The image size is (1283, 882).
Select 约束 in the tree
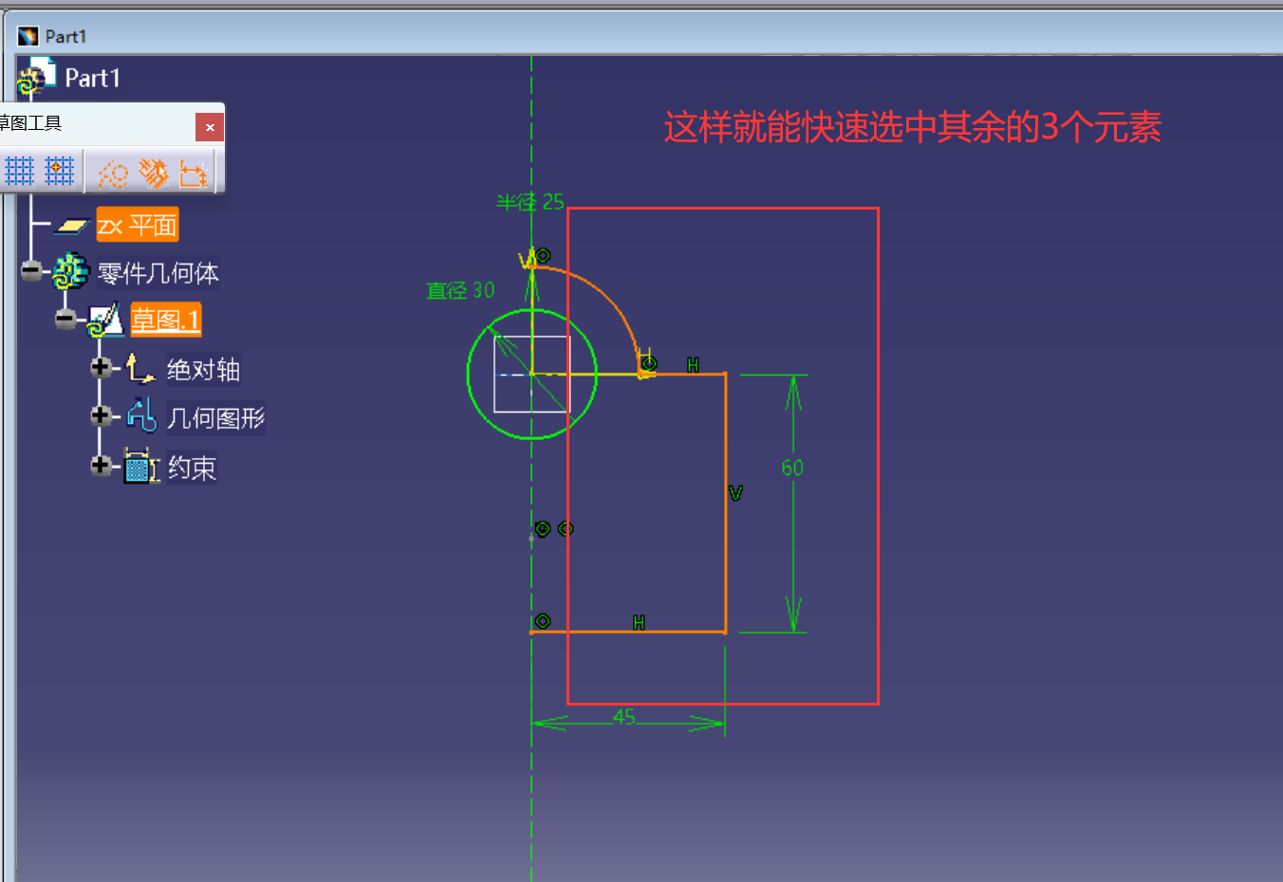coord(192,468)
